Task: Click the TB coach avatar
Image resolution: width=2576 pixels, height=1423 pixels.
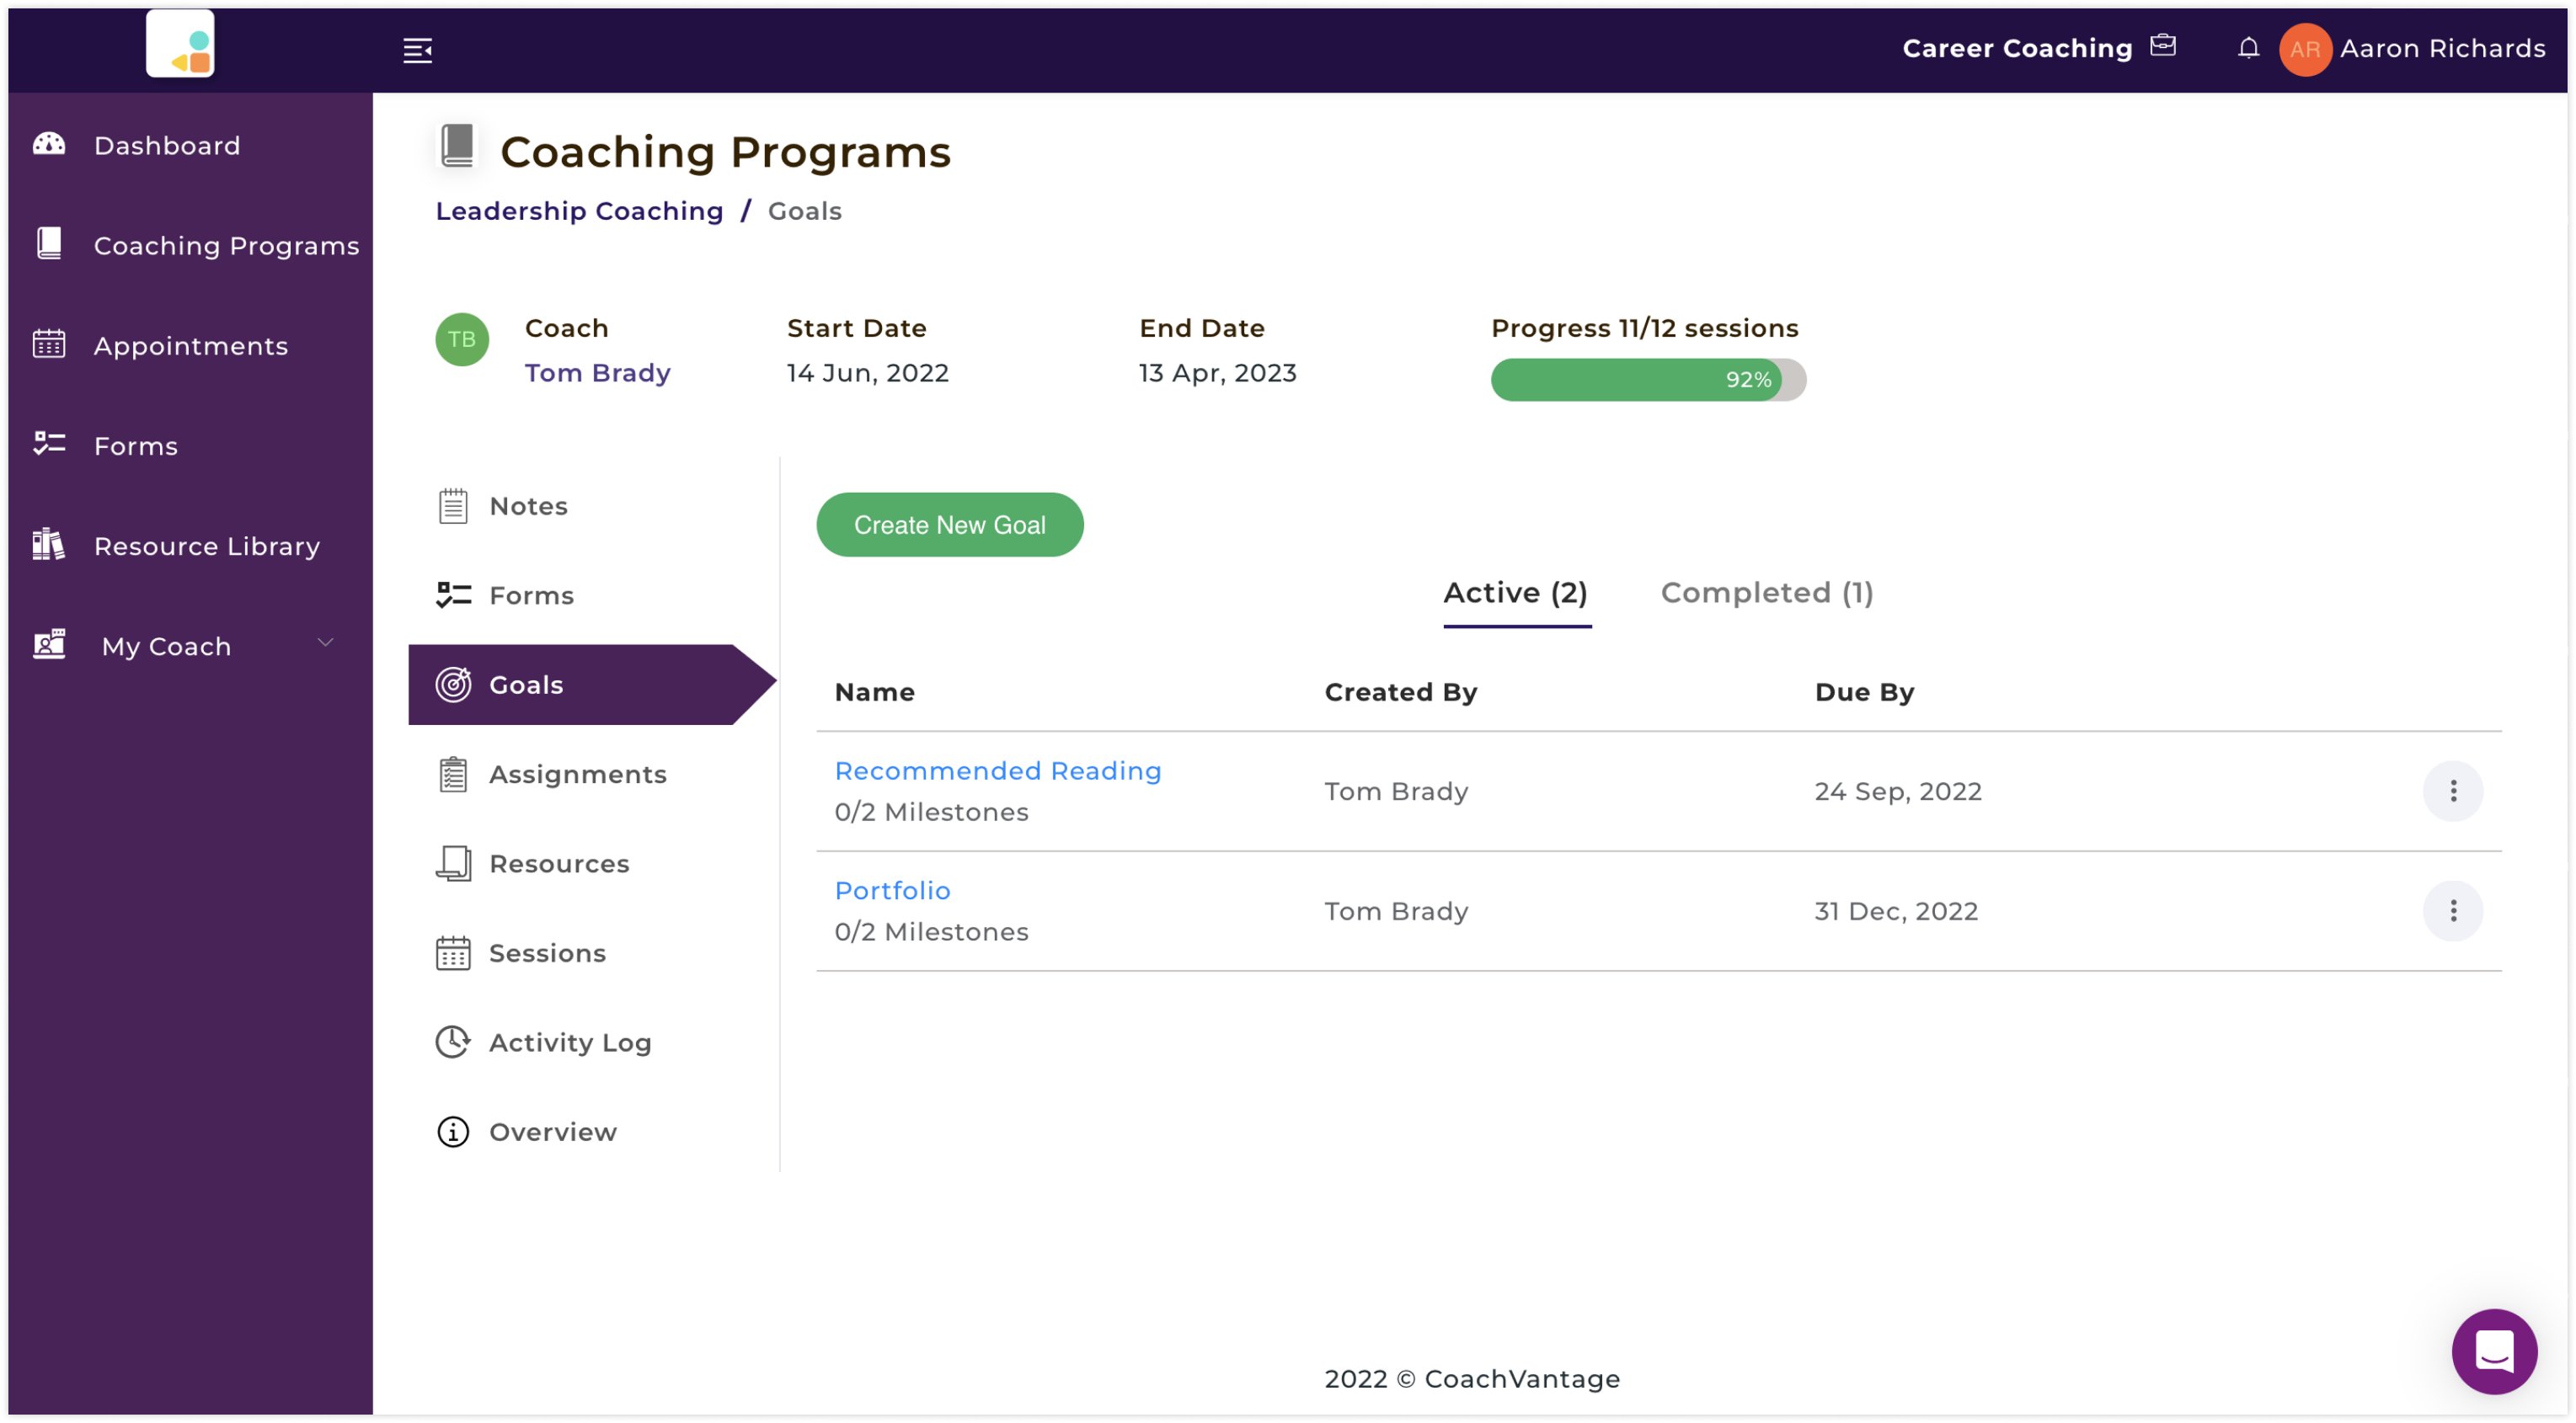Action: tap(462, 340)
